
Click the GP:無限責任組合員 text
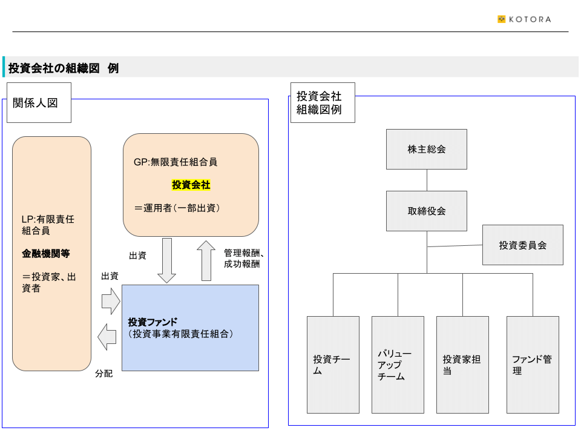coord(176,162)
